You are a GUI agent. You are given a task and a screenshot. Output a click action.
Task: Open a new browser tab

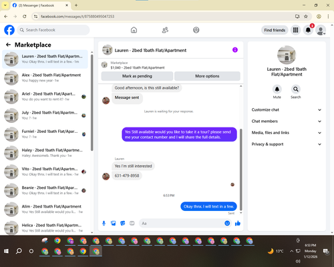76,5
